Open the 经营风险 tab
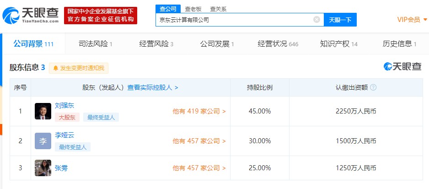 pyautogui.click(x=156, y=44)
